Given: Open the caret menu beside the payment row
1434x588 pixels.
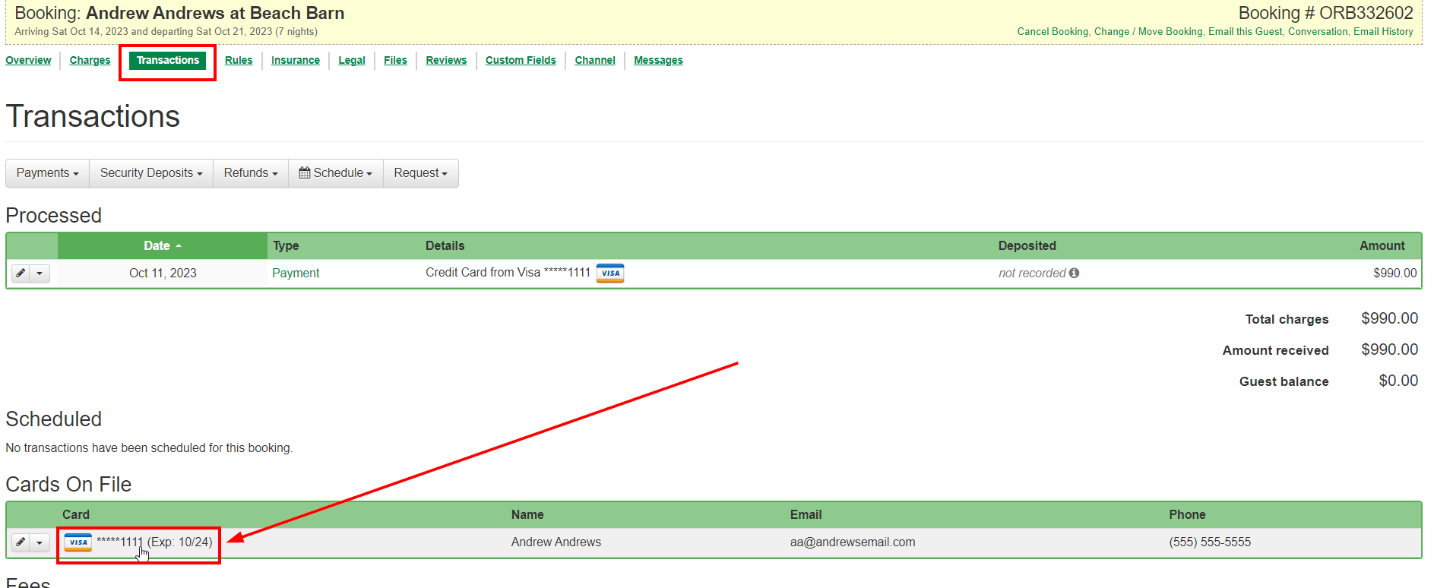Looking at the screenshot, I should coord(40,273).
